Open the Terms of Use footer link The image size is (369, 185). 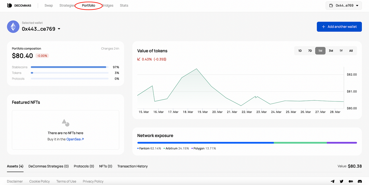tap(66, 181)
